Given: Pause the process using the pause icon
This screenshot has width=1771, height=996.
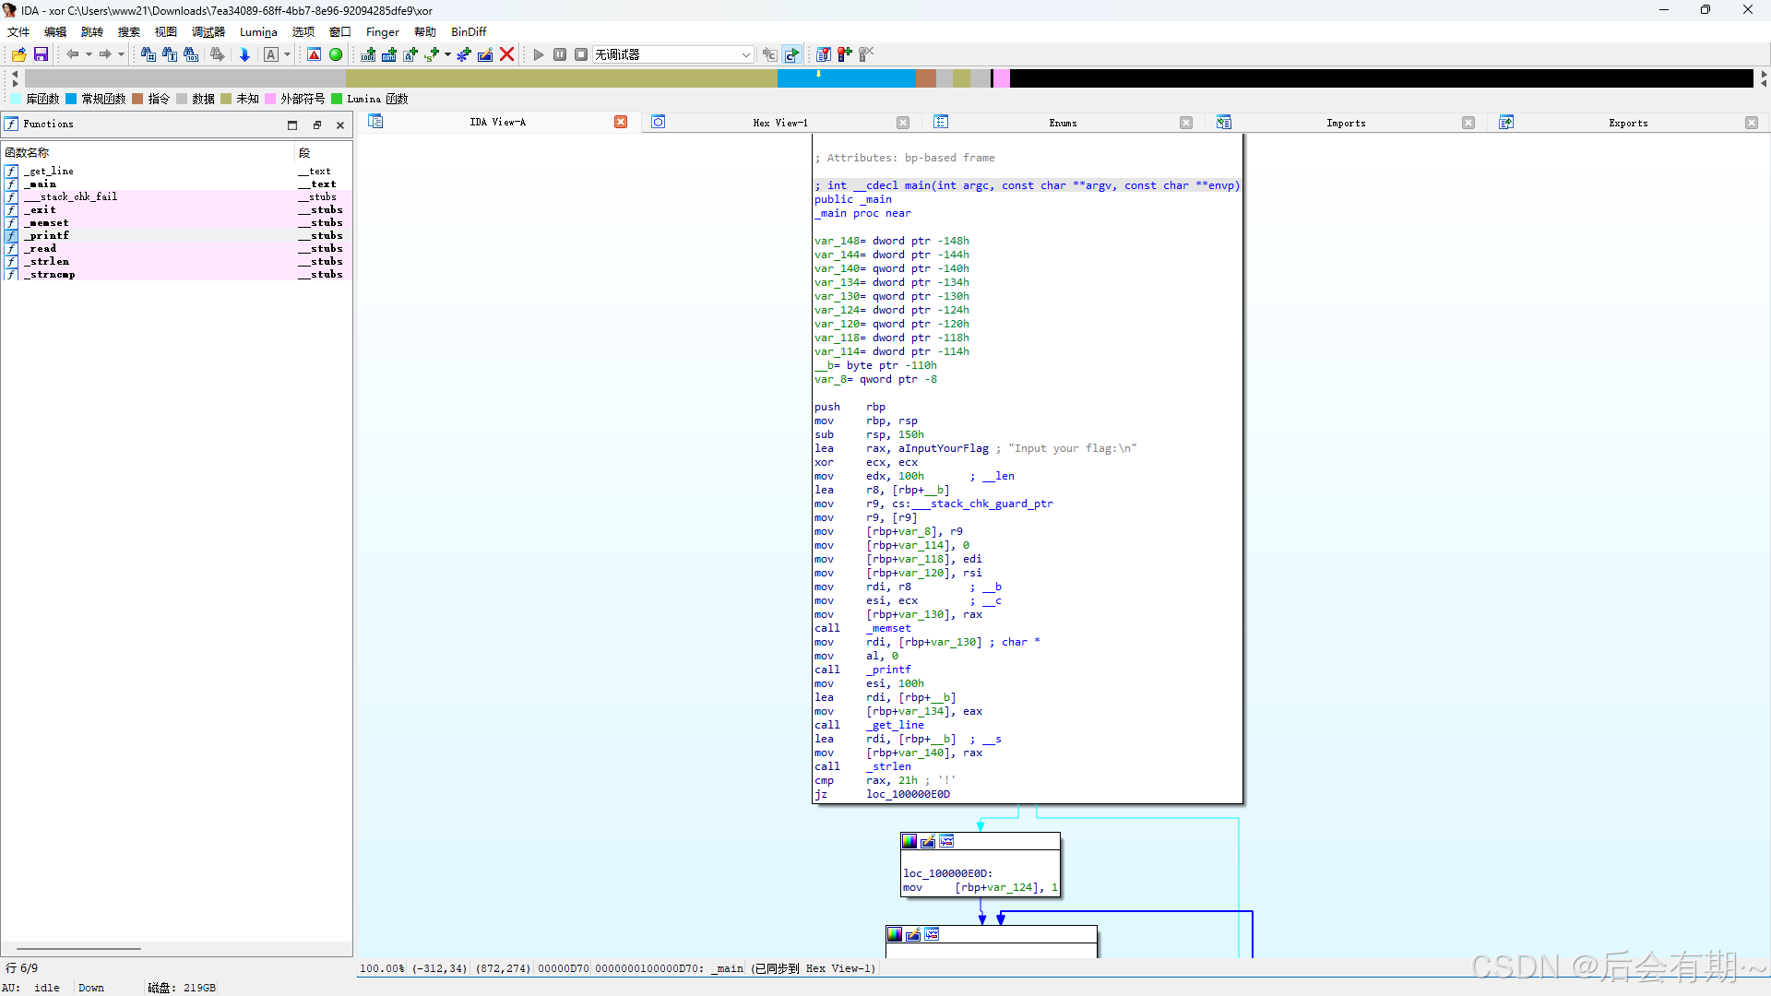Looking at the screenshot, I should tap(560, 54).
